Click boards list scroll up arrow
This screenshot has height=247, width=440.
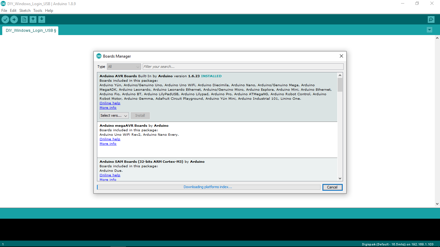340,75
